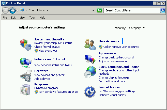Click Change keyboards or other input methods
Image resolution: width=167 pixels, height=110 pixels.
[119, 72]
